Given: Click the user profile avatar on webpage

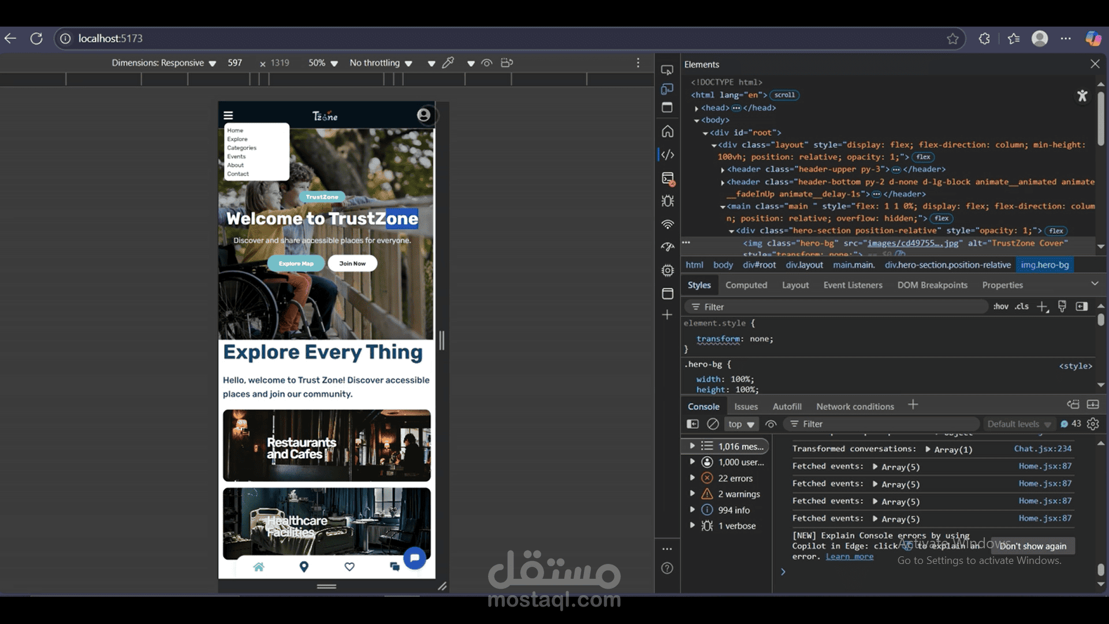Looking at the screenshot, I should point(423,115).
